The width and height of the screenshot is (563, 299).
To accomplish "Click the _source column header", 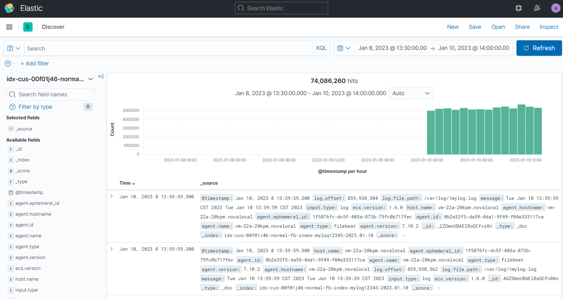I will [209, 183].
